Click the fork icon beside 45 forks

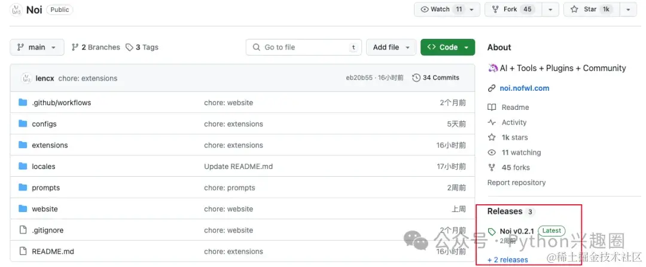coord(492,167)
